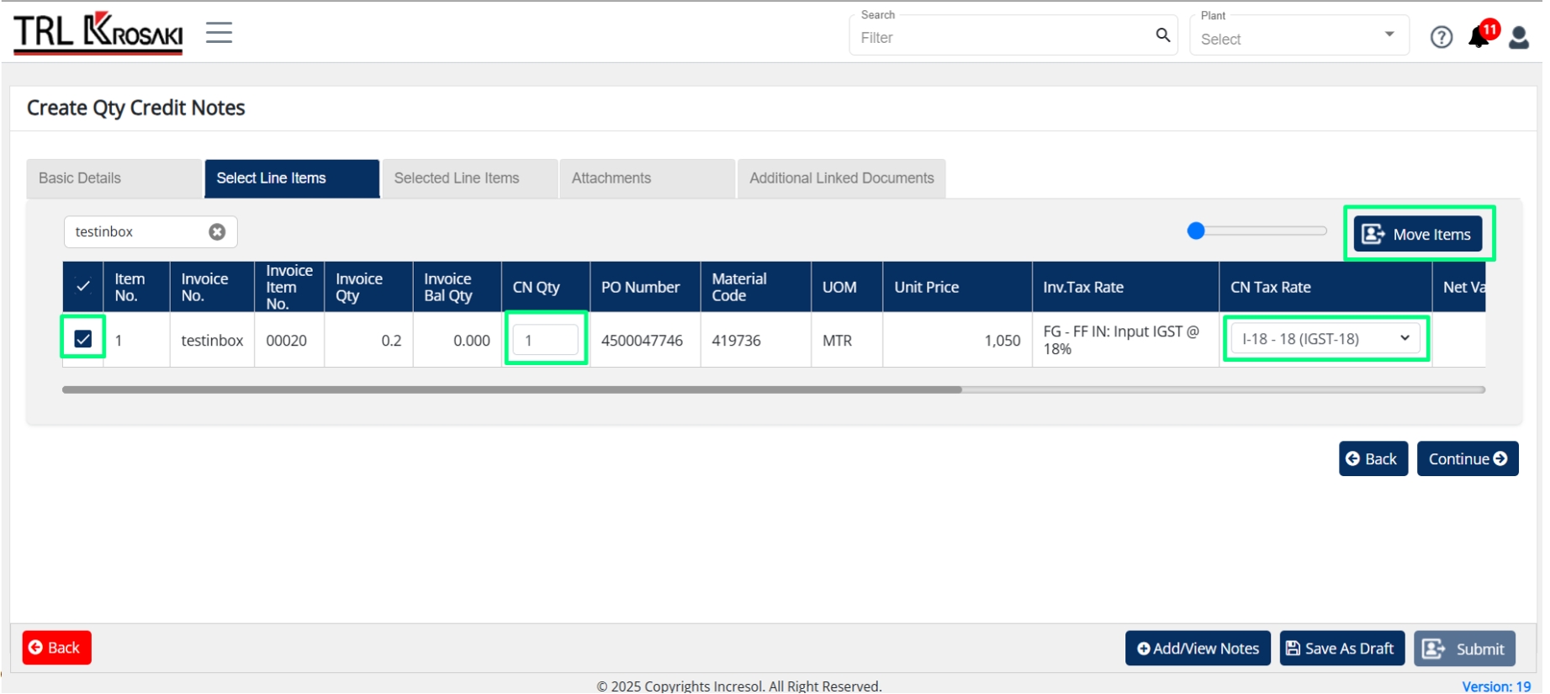
Task: Click the CN Qty input field
Action: point(546,340)
